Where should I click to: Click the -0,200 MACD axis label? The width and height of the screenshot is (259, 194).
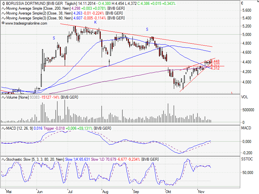[x=247, y=153]
